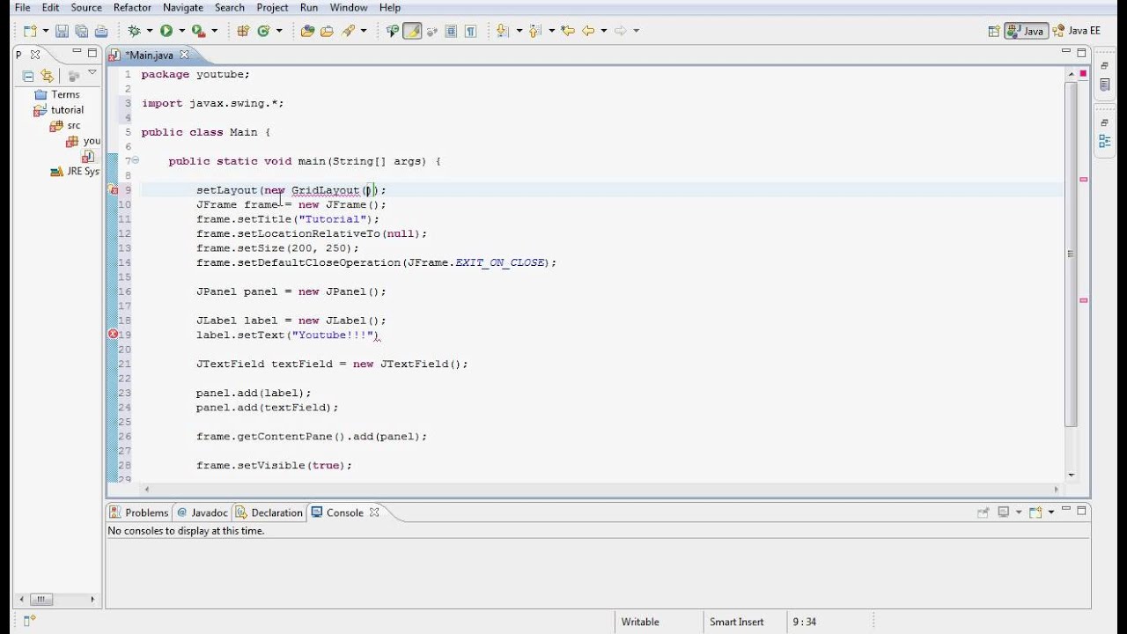Viewport: 1127px width, 634px height.
Task: Click the New Java Class icon
Action: pos(263,31)
